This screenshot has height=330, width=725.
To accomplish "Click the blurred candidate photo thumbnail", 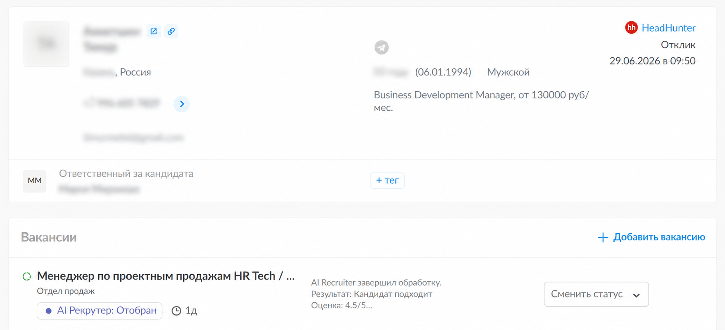I will tap(46, 44).
